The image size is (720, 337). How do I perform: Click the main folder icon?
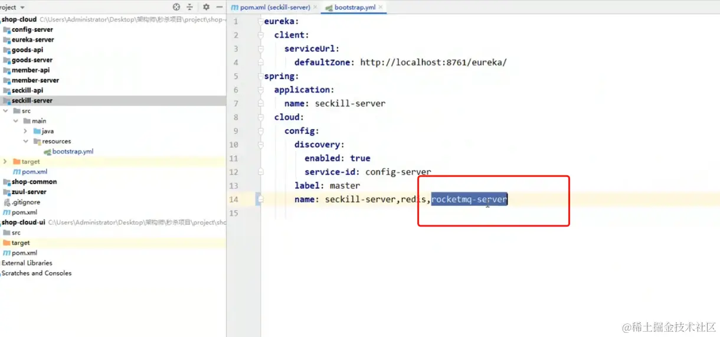[27, 120]
